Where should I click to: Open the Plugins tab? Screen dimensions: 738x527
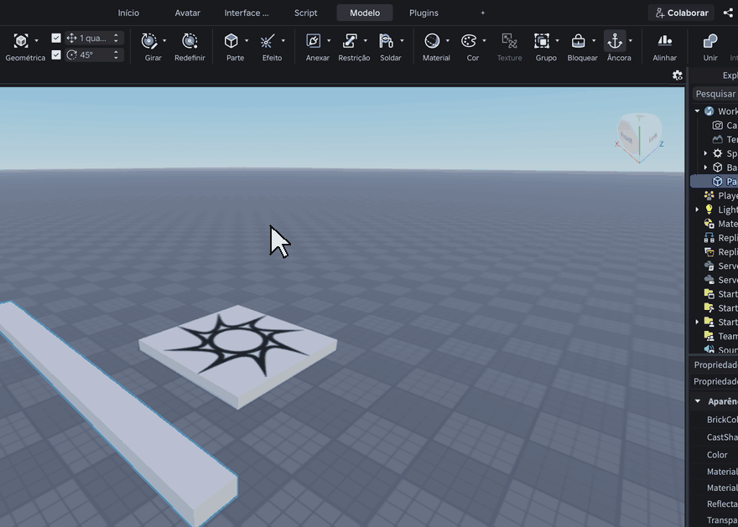pos(424,13)
